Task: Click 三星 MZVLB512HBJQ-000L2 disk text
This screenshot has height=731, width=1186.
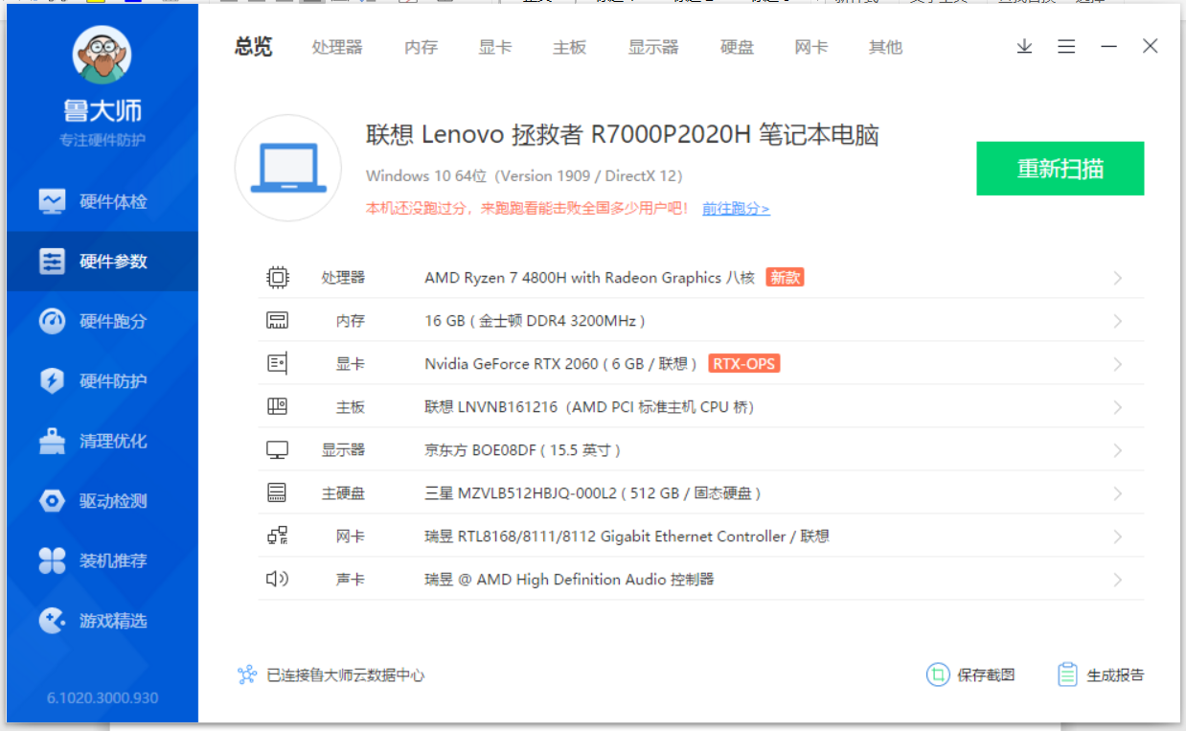Action: pyautogui.click(x=593, y=493)
